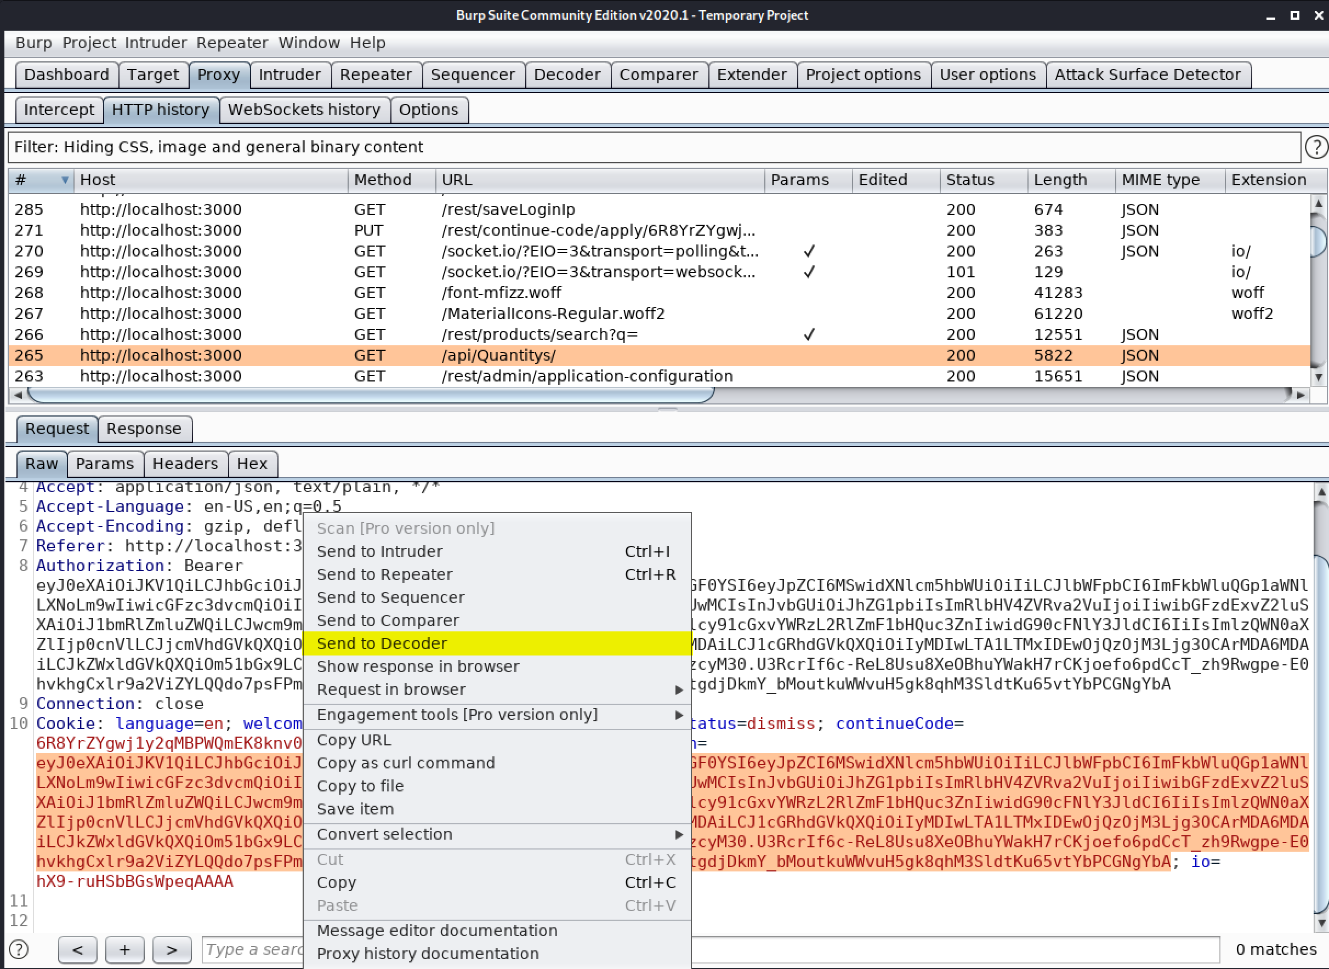Select Show response in browser

coord(497,666)
